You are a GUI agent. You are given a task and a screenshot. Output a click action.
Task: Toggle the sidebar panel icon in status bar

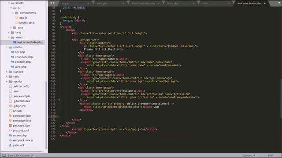click(x=4, y=155)
